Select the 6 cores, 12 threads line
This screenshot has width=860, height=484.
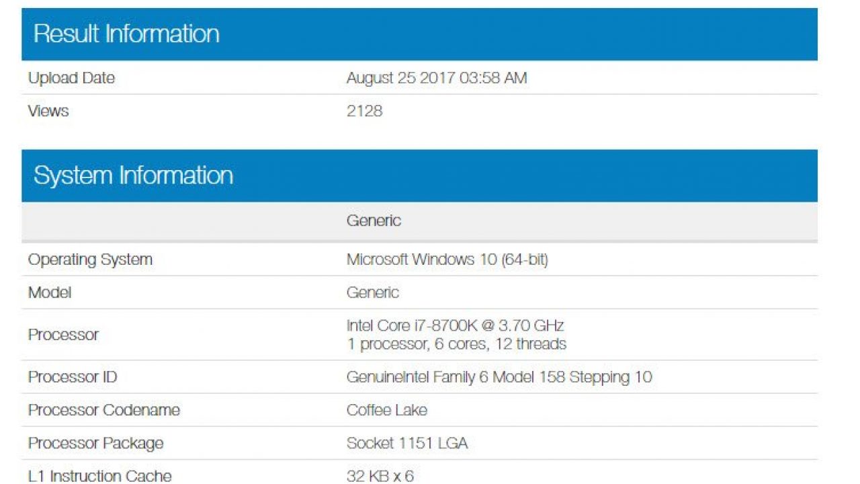[456, 344]
